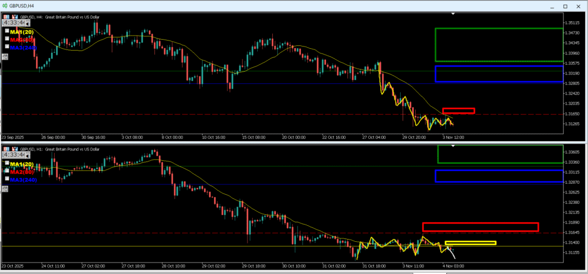Select the yellow rectangle zone in H1 chart
588x274 pixels.
click(x=470, y=243)
